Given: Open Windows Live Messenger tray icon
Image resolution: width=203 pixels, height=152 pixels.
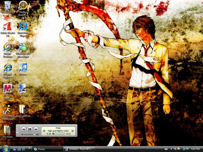Looking at the screenshot, I should 175,149.
